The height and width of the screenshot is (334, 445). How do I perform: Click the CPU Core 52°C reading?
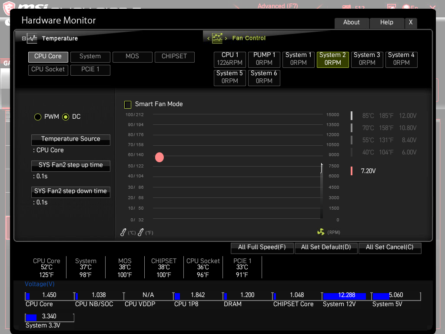click(46, 267)
